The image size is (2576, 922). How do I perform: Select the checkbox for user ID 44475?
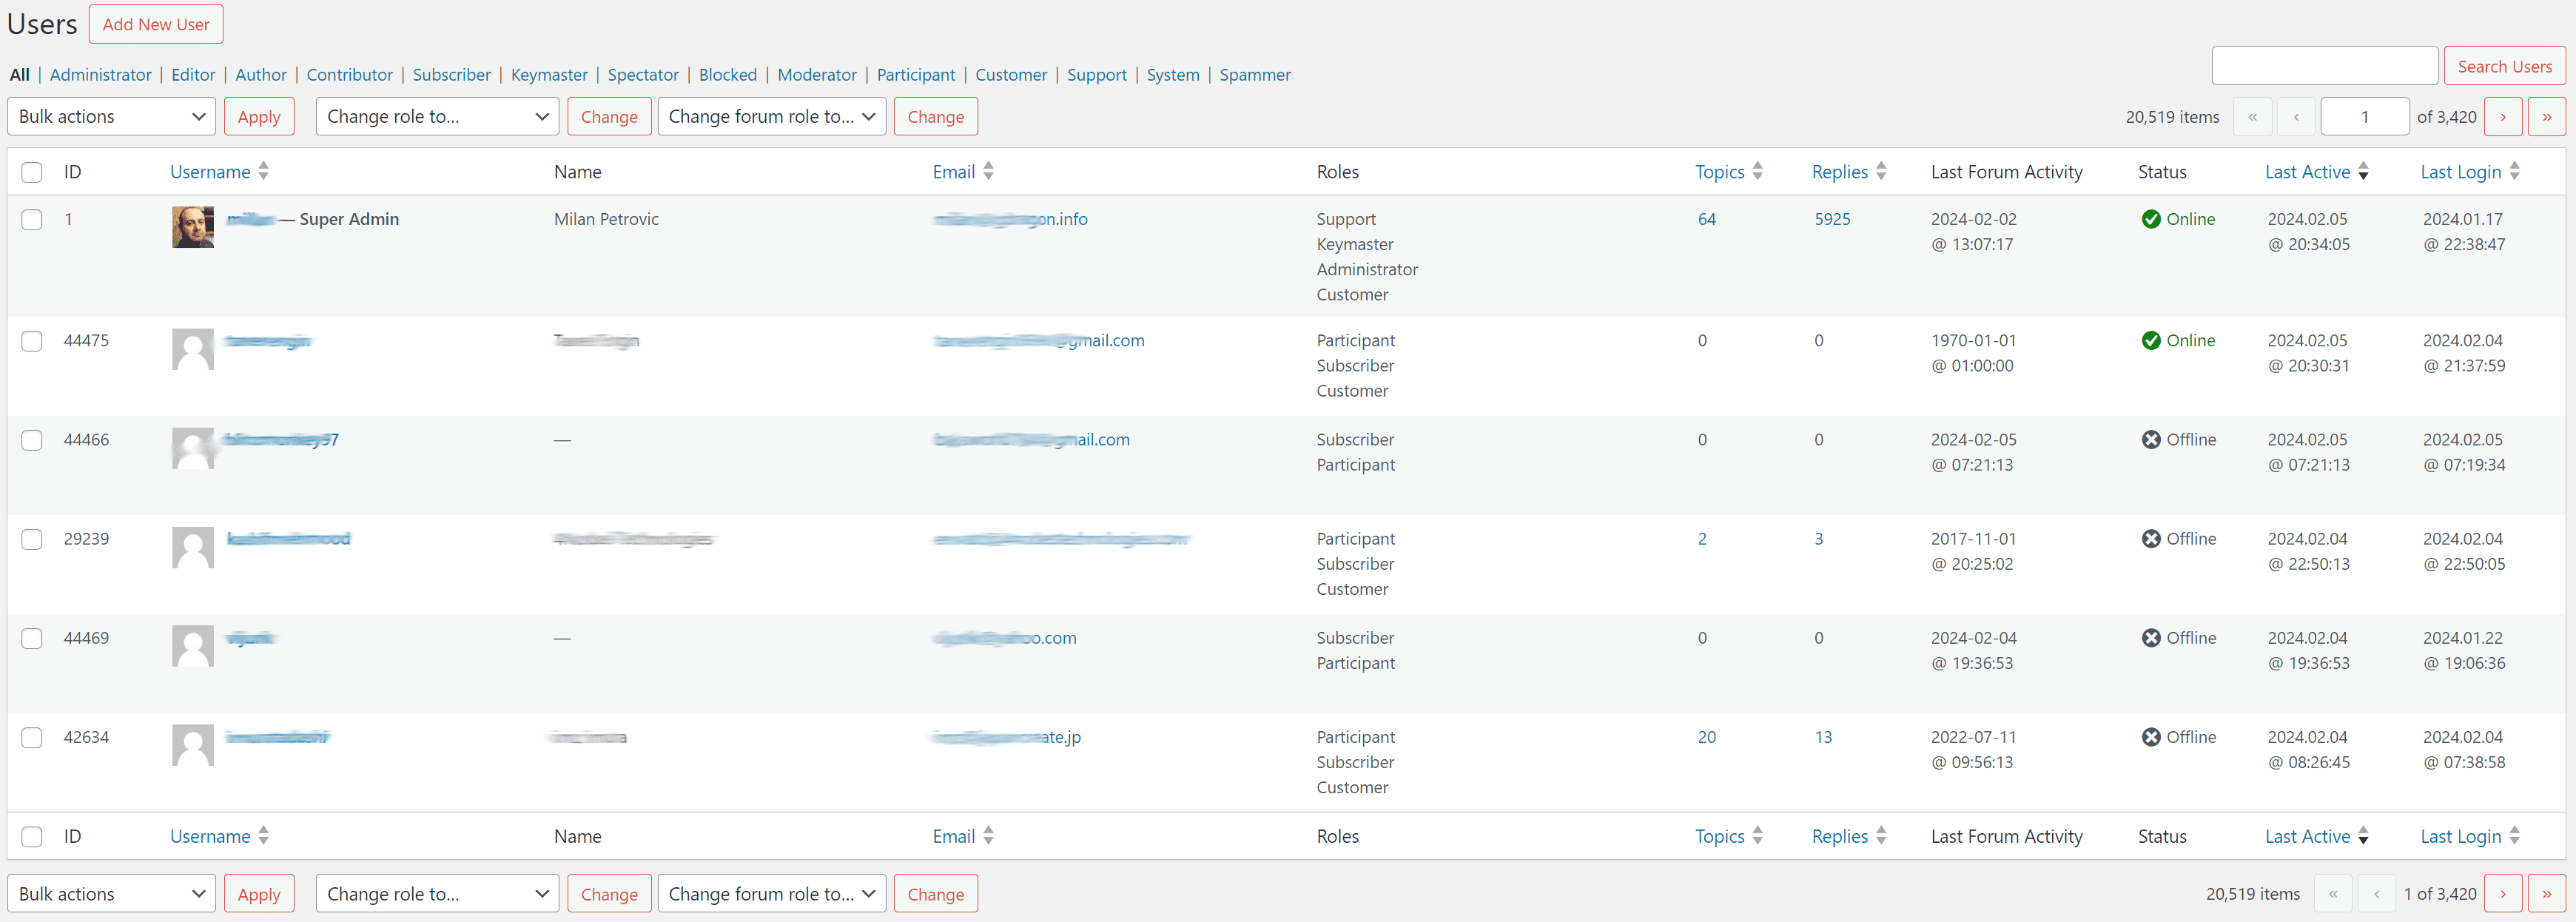tap(32, 341)
